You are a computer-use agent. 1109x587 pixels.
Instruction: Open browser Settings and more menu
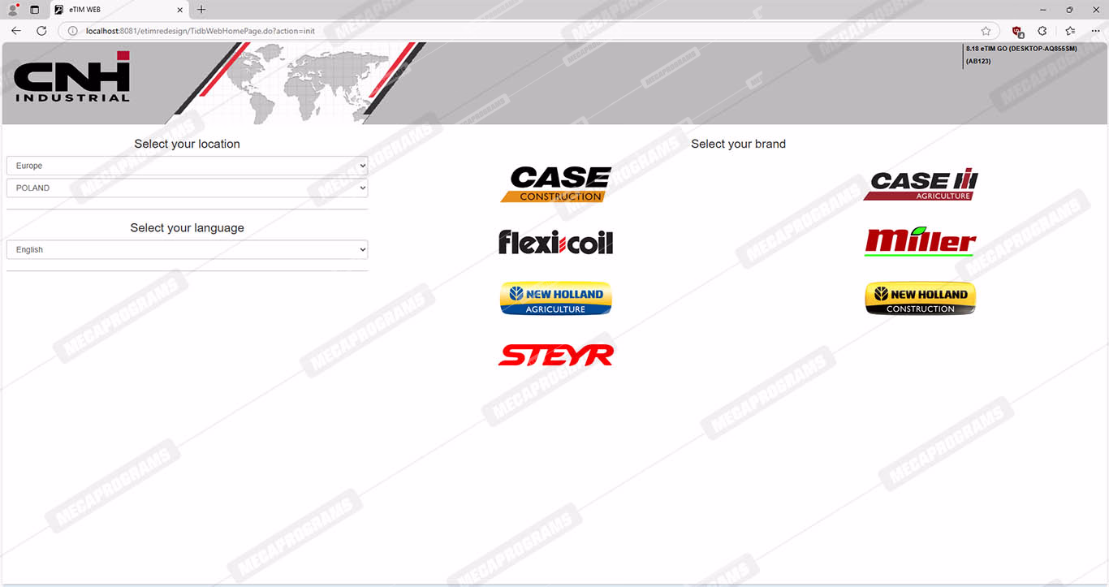1095,31
